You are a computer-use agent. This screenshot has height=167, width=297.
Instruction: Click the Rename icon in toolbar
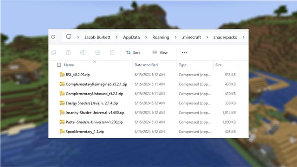[x=83, y=52]
